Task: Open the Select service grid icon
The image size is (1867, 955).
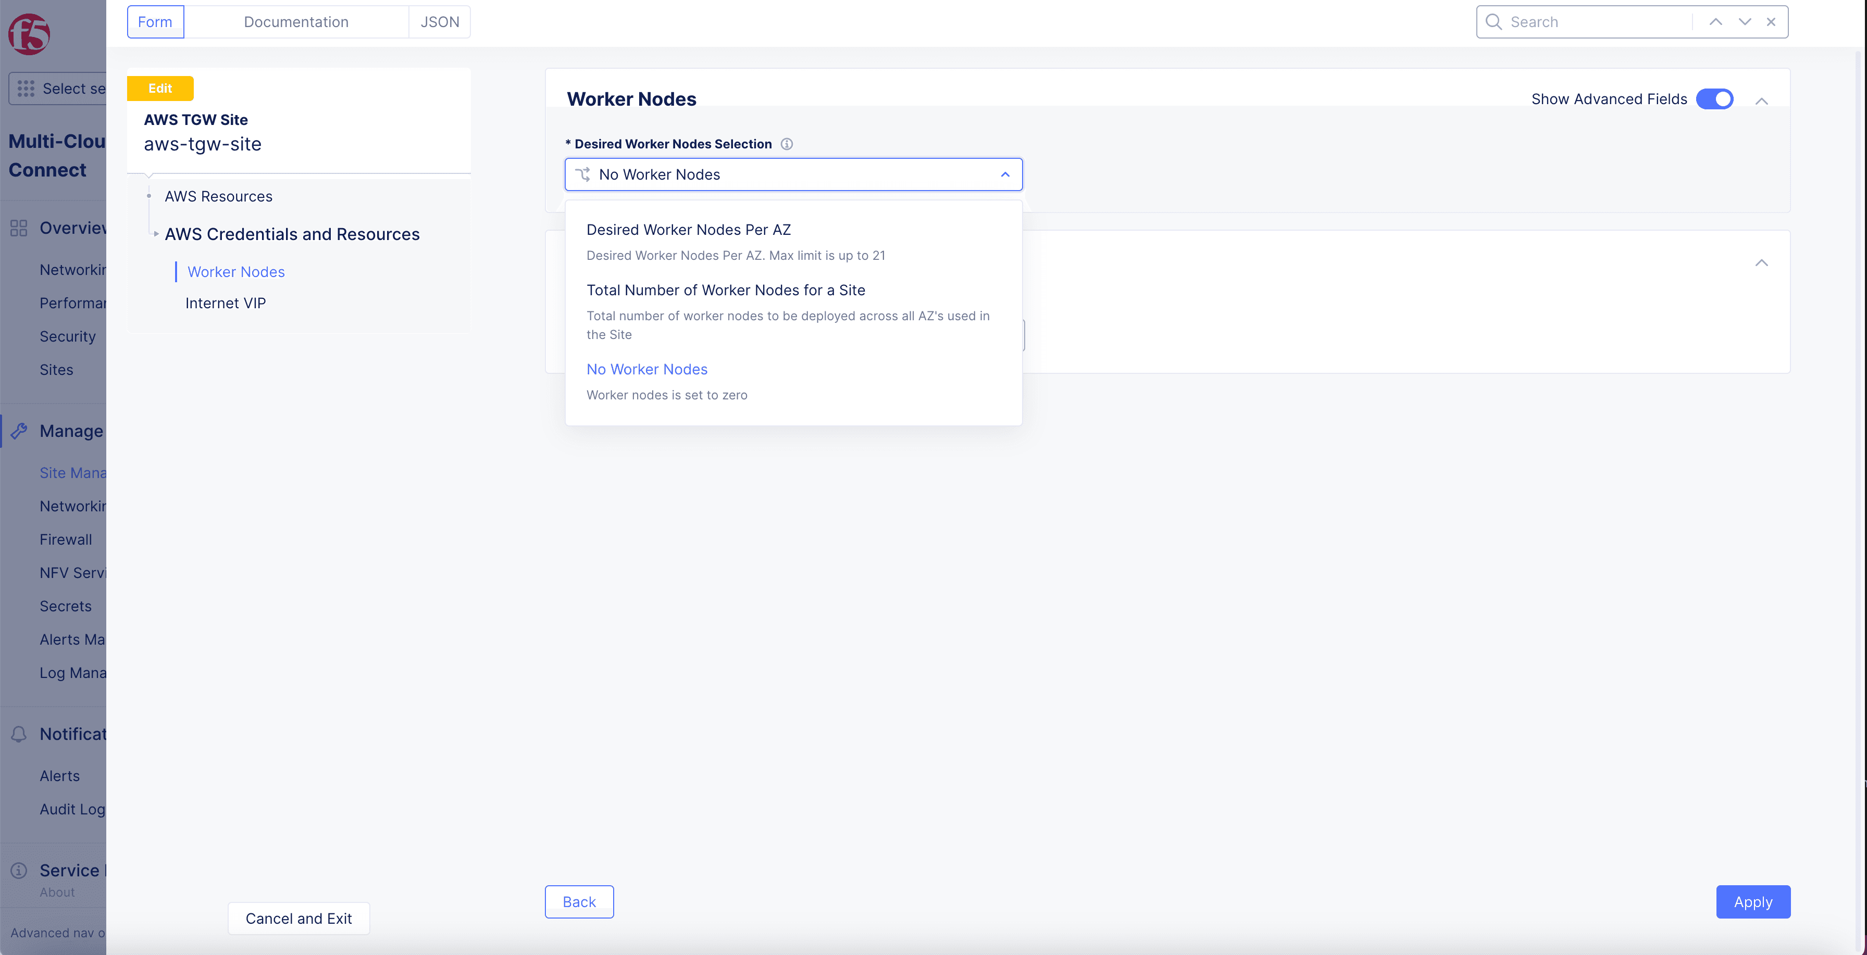Action: click(26, 89)
